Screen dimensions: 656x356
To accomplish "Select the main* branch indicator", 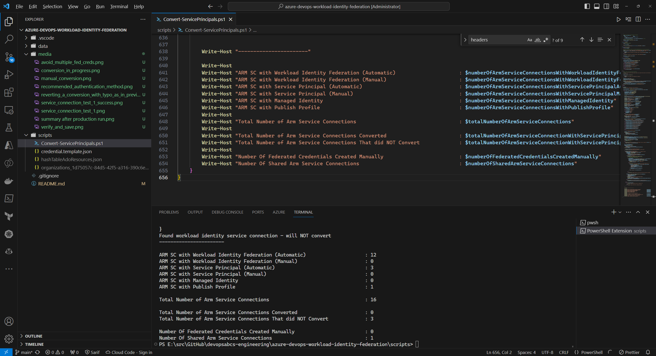I will coord(24,352).
